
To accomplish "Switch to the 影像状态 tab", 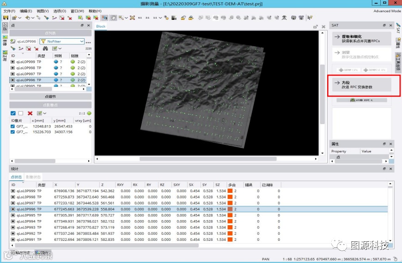I will click(x=33, y=177).
